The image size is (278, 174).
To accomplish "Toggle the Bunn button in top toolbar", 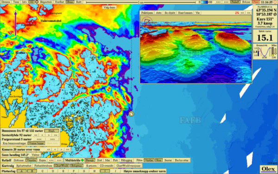I will pyautogui.click(x=70, y=2).
